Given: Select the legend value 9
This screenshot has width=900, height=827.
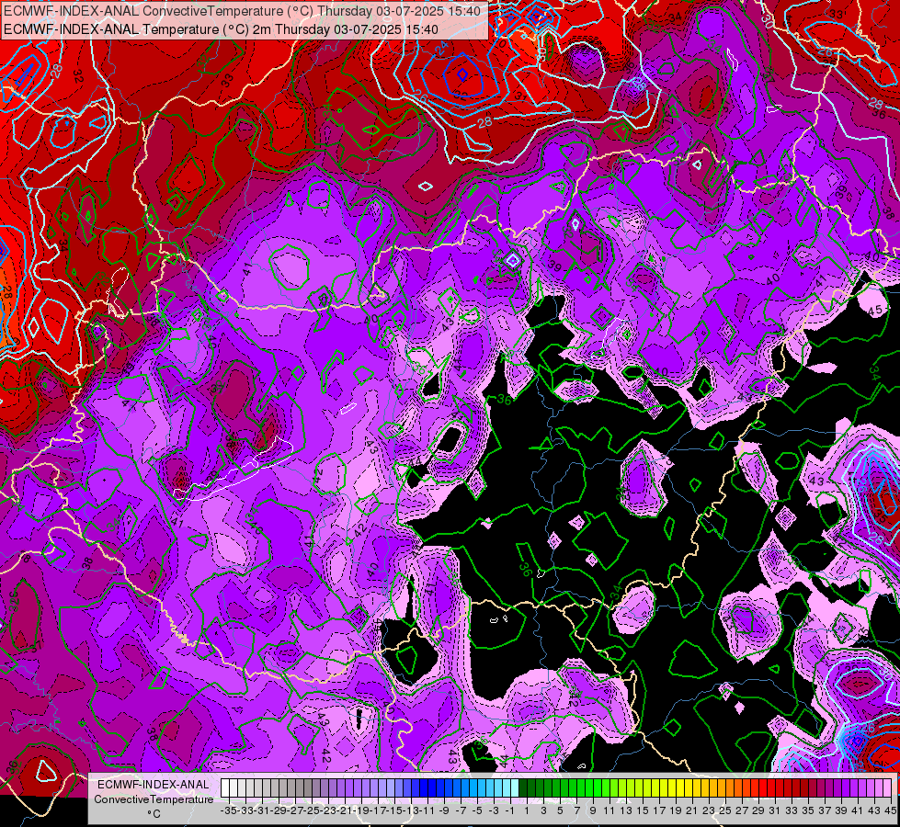Looking at the screenshot, I should (593, 810).
